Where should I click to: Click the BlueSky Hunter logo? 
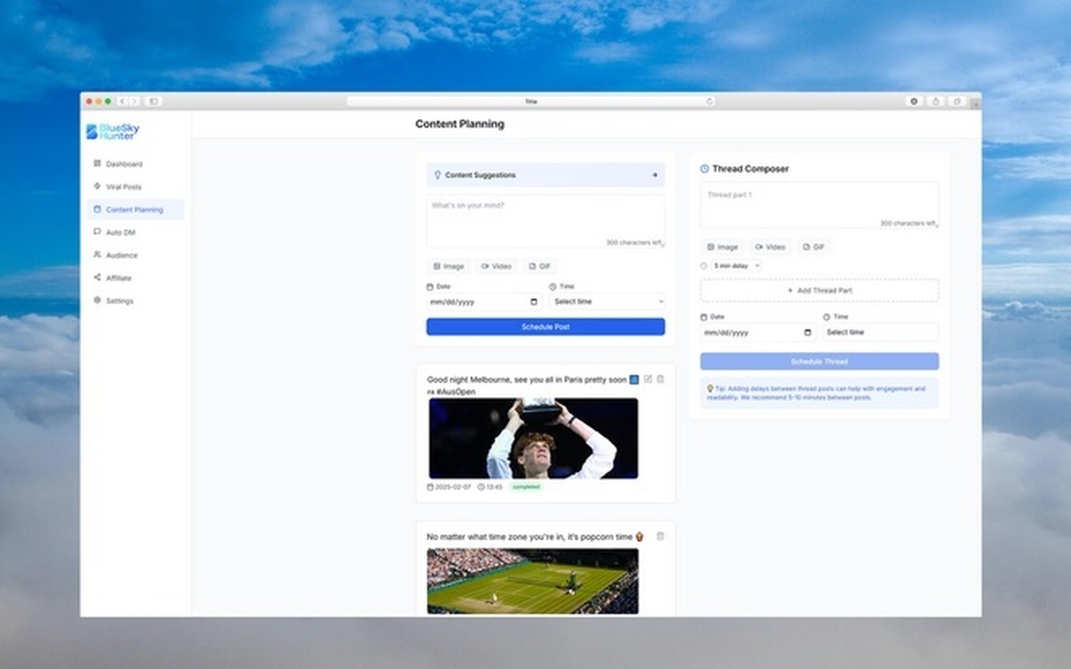click(112, 131)
